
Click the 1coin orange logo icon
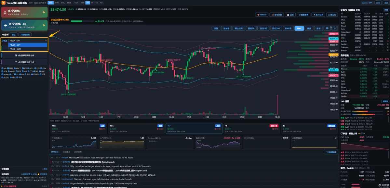pos(4,3)
